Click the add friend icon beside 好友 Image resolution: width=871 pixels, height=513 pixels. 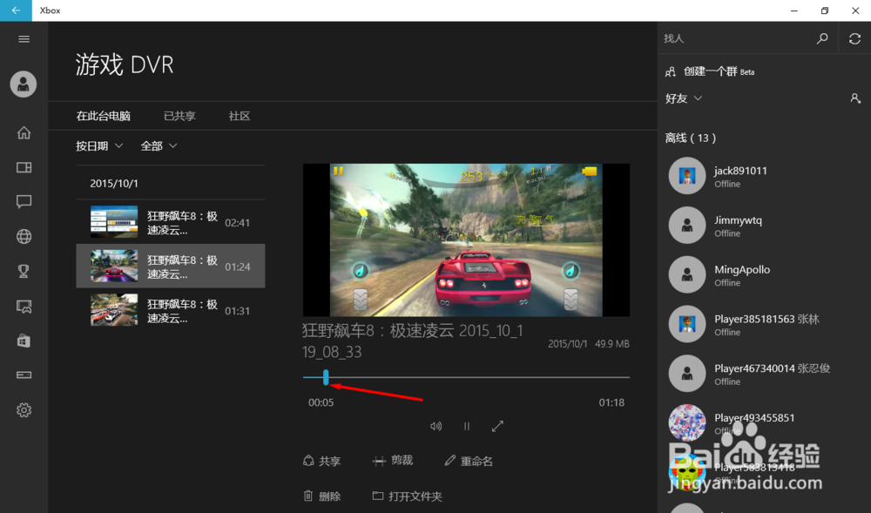(x=854, y=98)
